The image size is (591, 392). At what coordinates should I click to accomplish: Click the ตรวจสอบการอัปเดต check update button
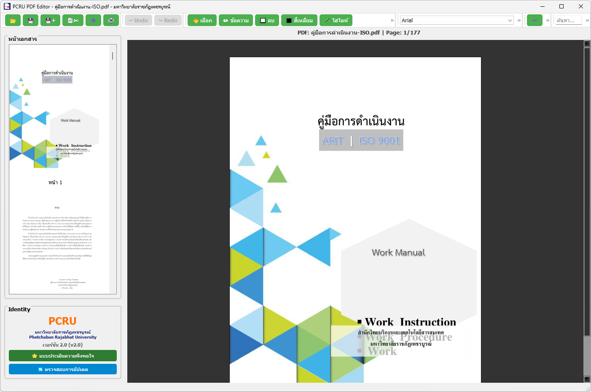(x=63, y=369)
